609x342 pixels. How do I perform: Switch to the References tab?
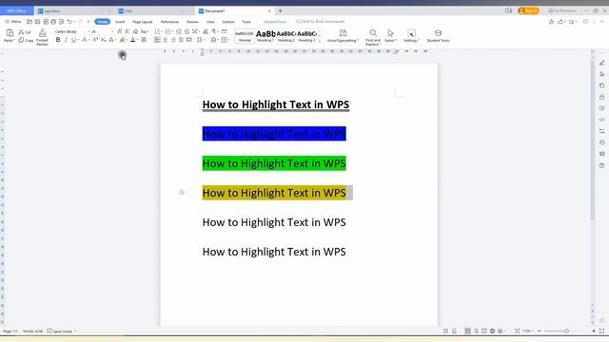click(169, 22)
